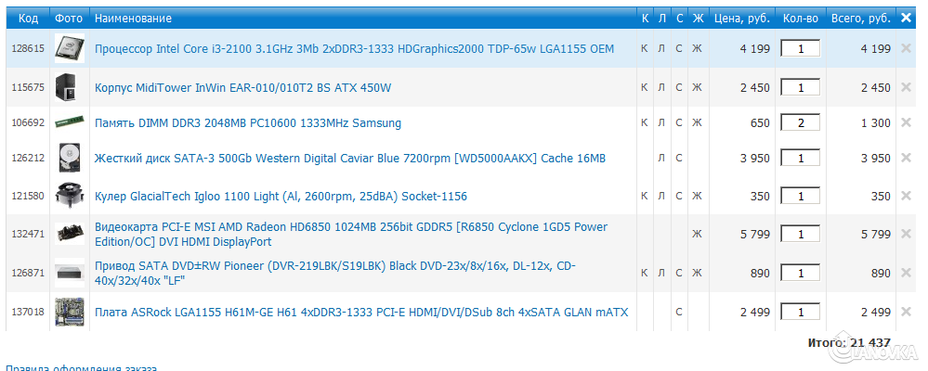Click the К link in Pioneer drive row
This screenshot has height=371, width=928.
click(x=645, y=273)
